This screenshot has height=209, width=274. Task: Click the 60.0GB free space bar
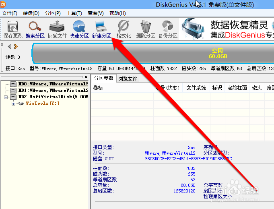coord(153,53)
